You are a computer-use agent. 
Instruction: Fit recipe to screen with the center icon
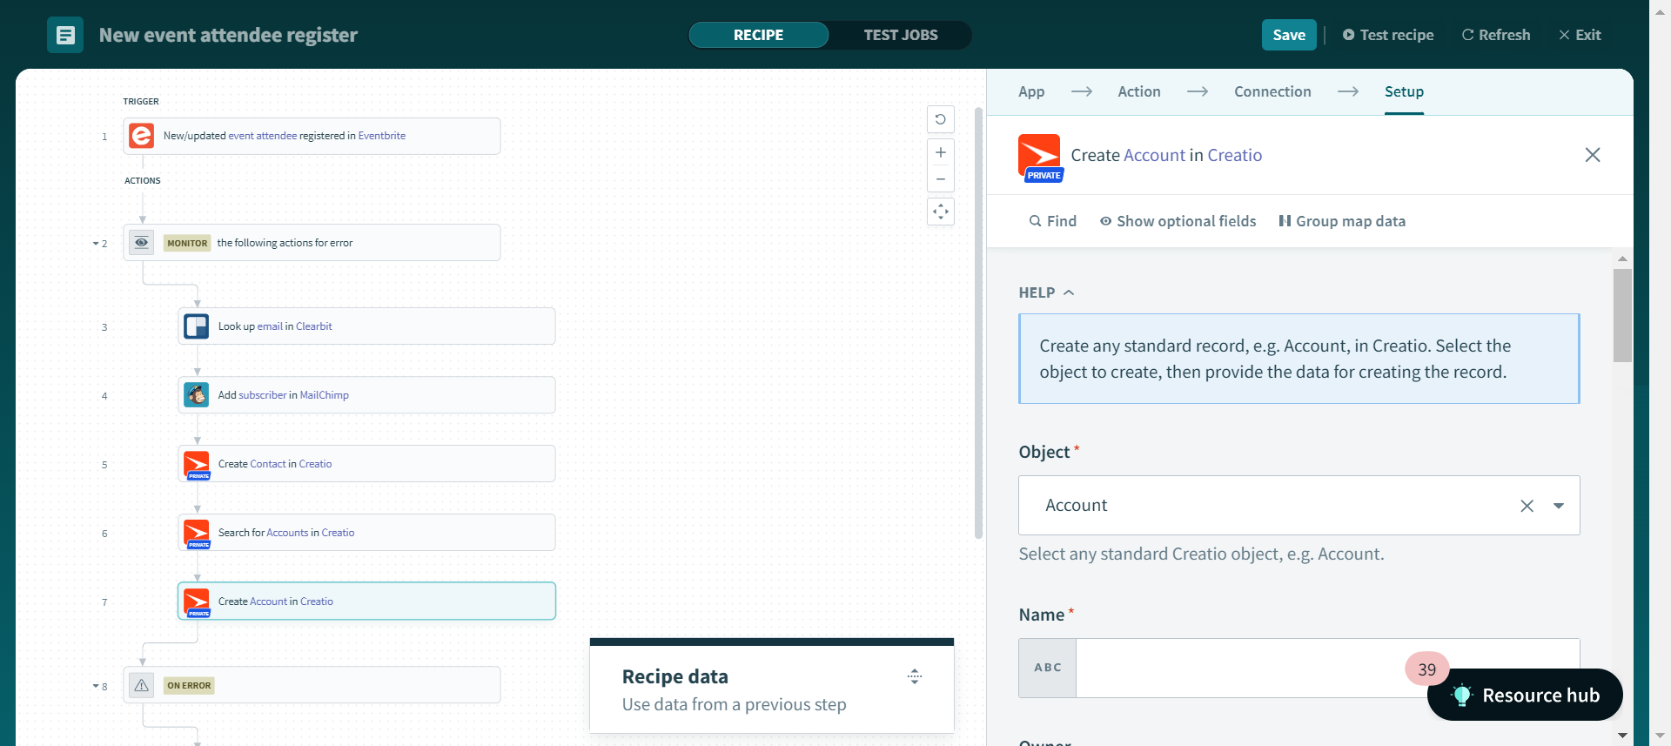[x=941, y=212]
